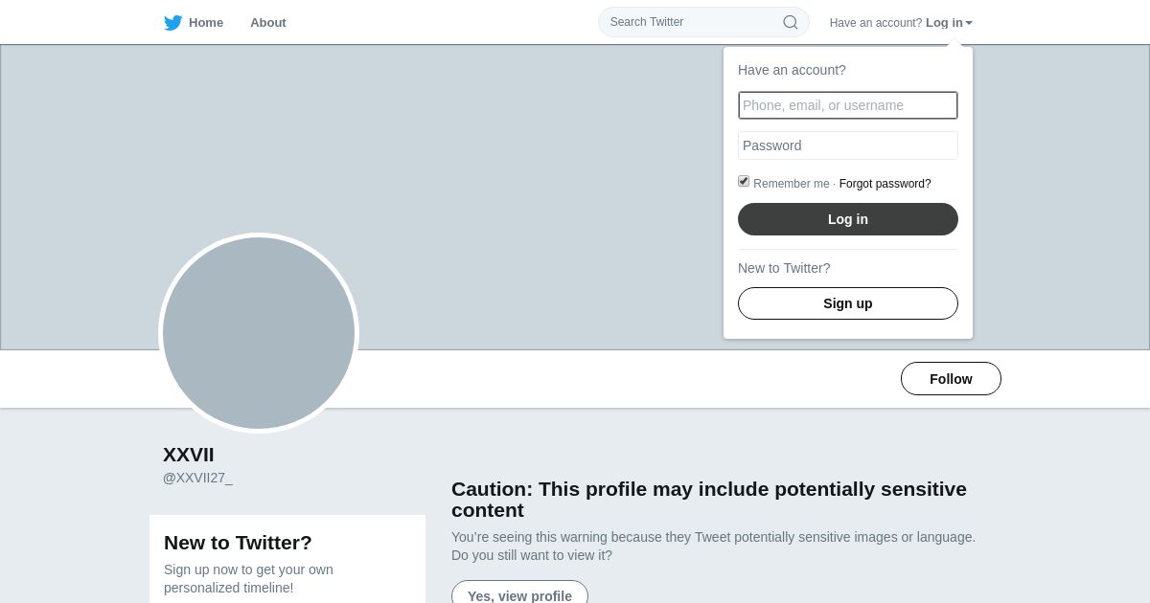Open the @XXVII27_ handle link
Screen dimensions: 1150x603
[197, 478]
